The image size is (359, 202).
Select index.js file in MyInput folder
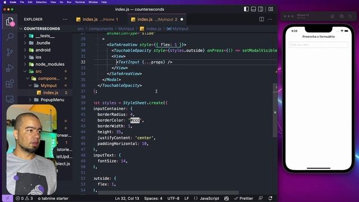coord(50,93)
